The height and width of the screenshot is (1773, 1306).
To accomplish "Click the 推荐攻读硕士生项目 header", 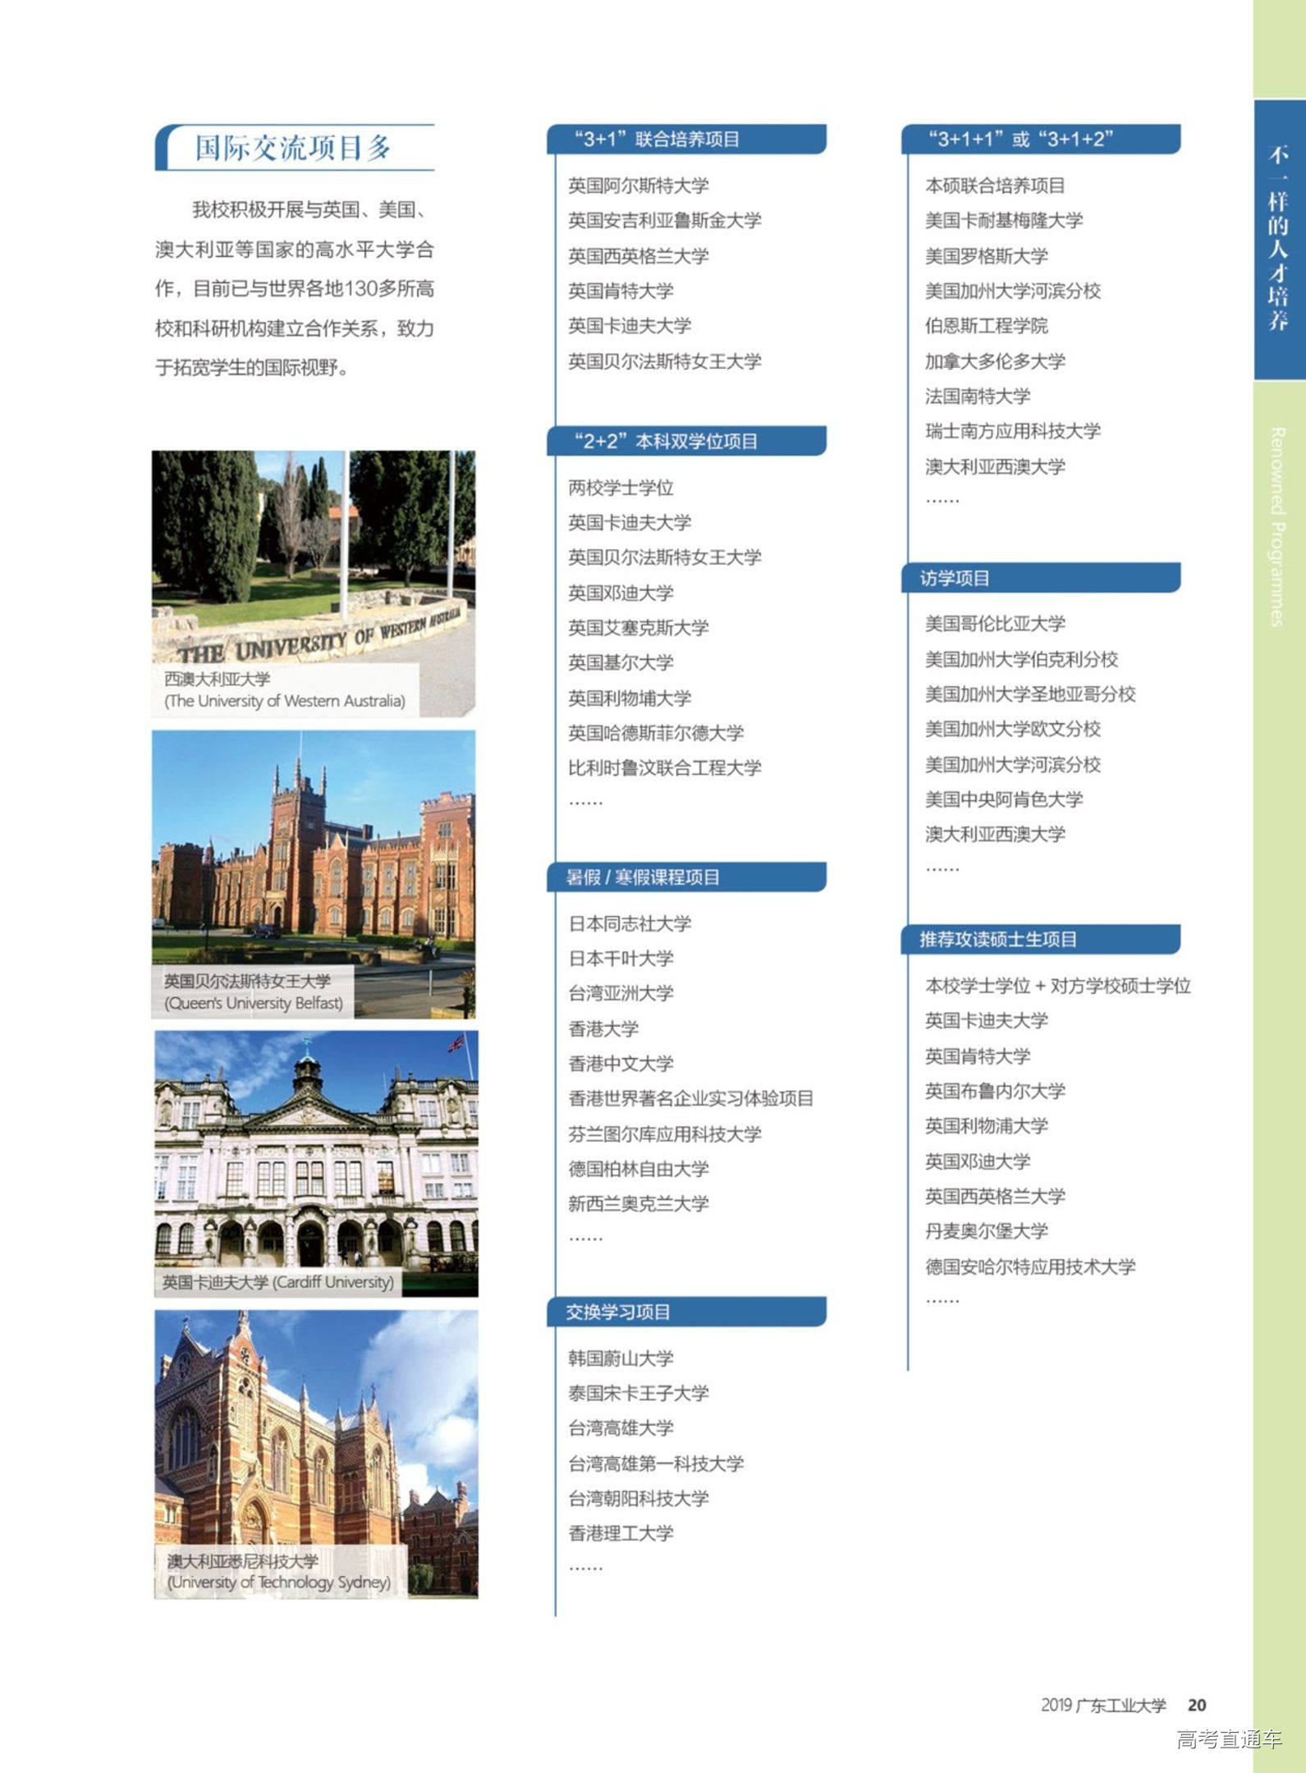I will (x=1041, y=940).
